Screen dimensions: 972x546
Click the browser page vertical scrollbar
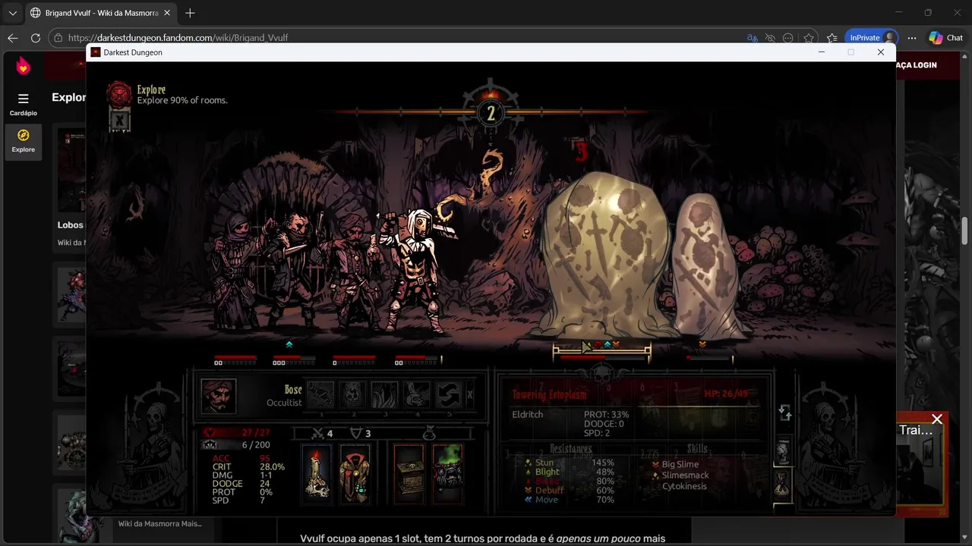pos(965,231)
